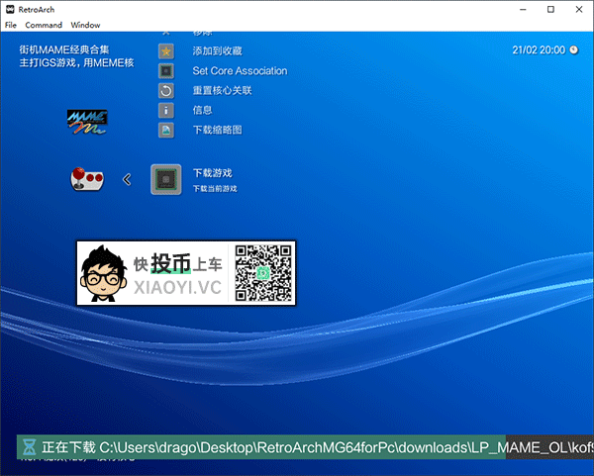The height and width of the screenshot is (476, 594).
Task: Click the large chip icon for 下载游戏
Action: click(166, 179)
